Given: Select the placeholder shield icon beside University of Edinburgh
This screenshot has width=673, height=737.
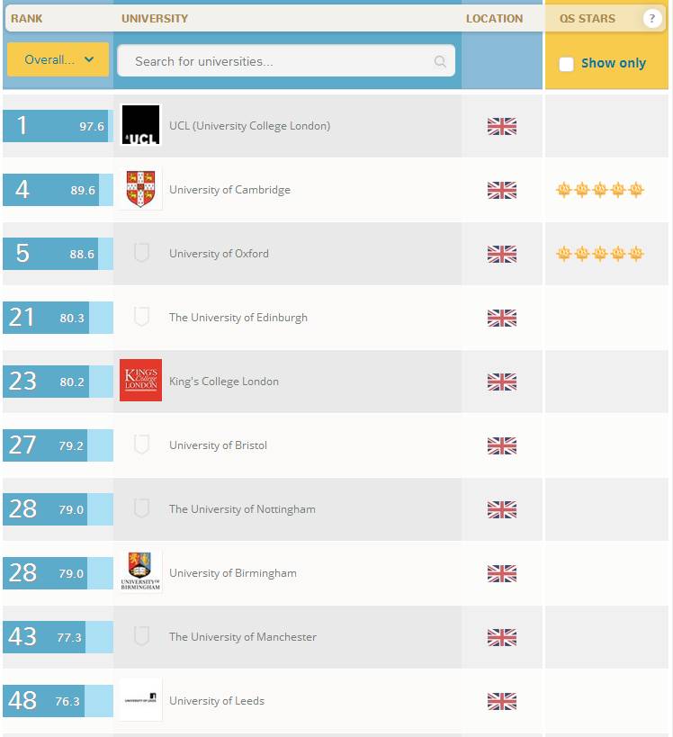Looking at the screenshot, I should (x=141, y=317).
